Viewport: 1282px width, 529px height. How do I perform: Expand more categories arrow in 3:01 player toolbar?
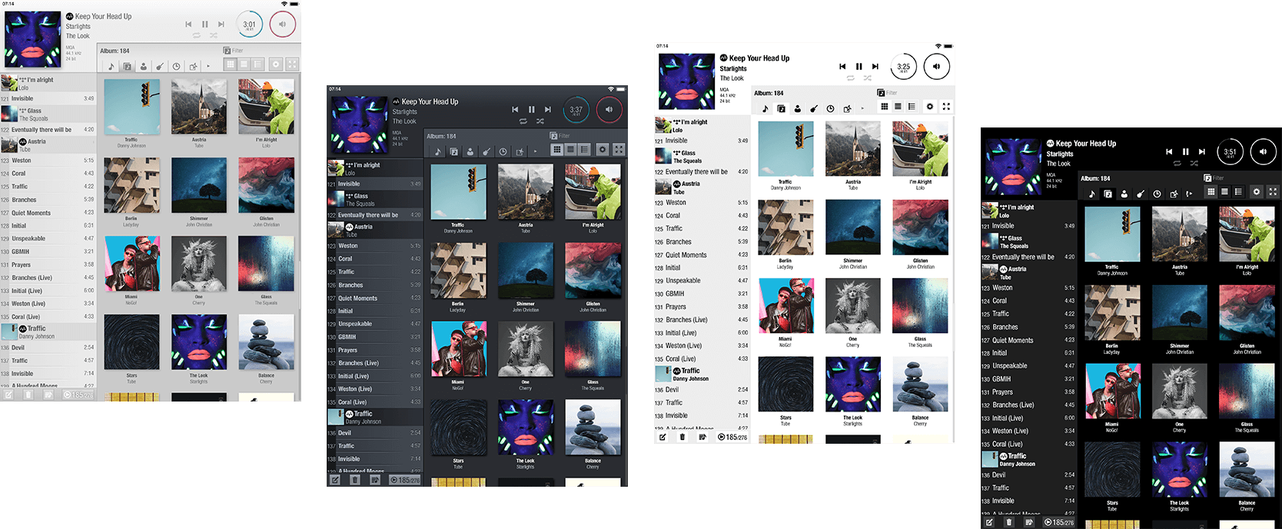[x=208, y=66]
